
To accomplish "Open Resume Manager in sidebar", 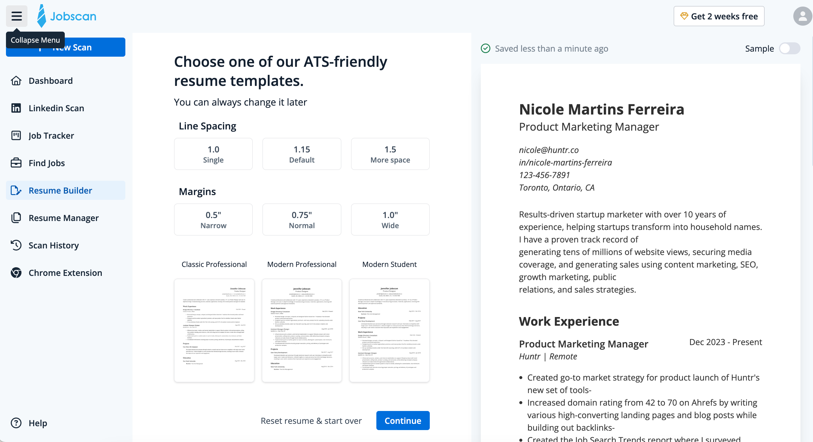I will click(64, 218).
